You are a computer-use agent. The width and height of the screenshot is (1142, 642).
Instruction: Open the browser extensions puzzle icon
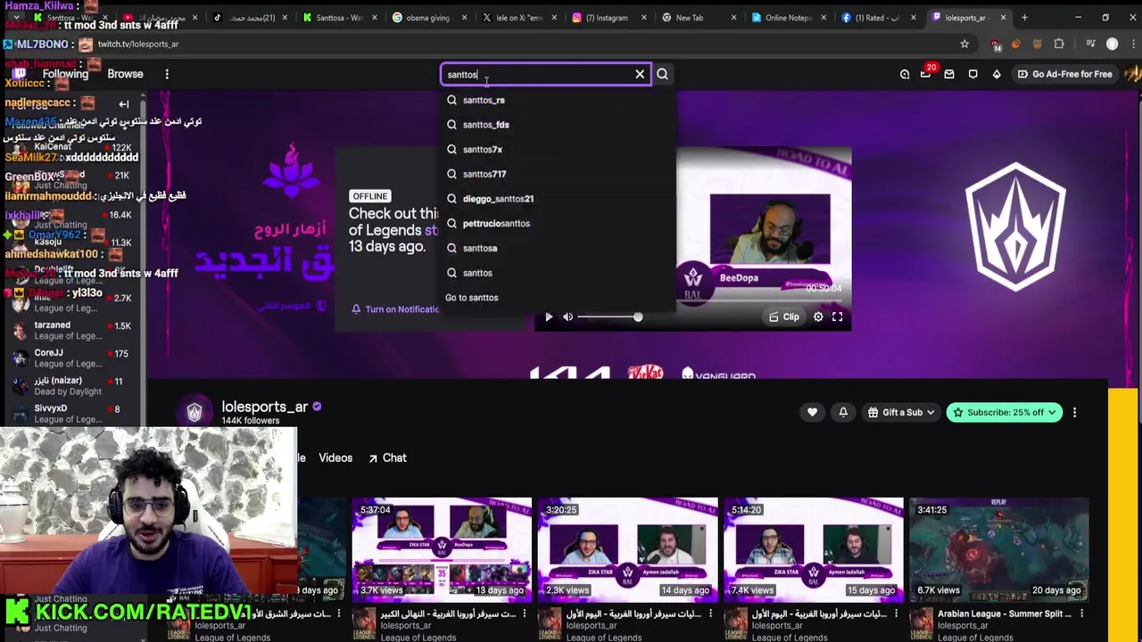[1059, 44]
